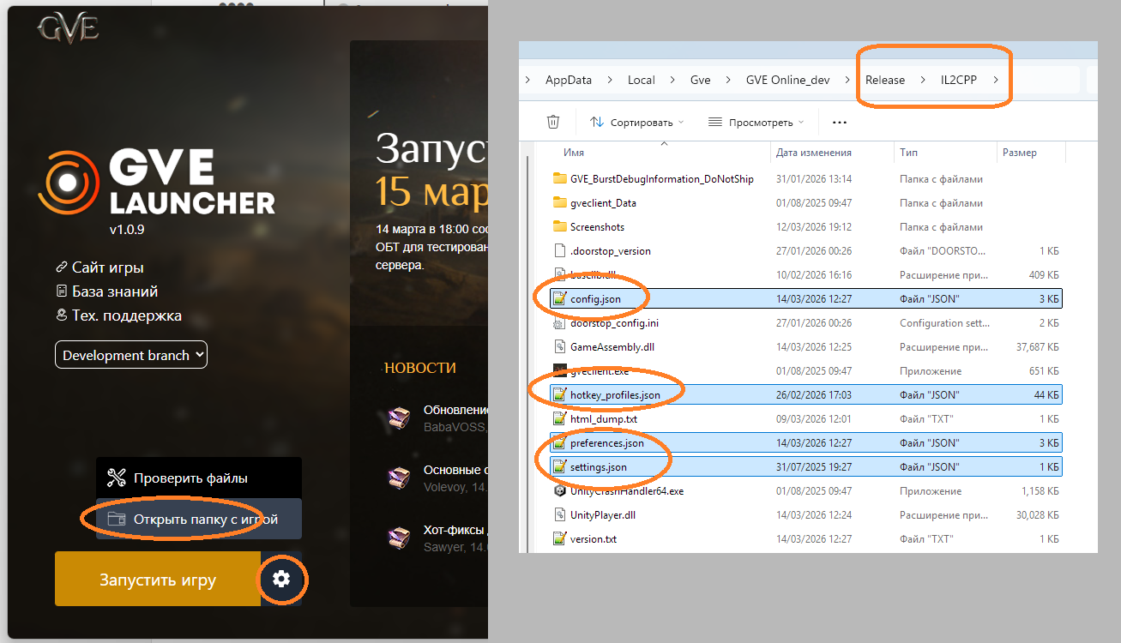Choose Проверить файлы from the launcher menu
The width and height of the screenshot is (1121, 643).
199,478
